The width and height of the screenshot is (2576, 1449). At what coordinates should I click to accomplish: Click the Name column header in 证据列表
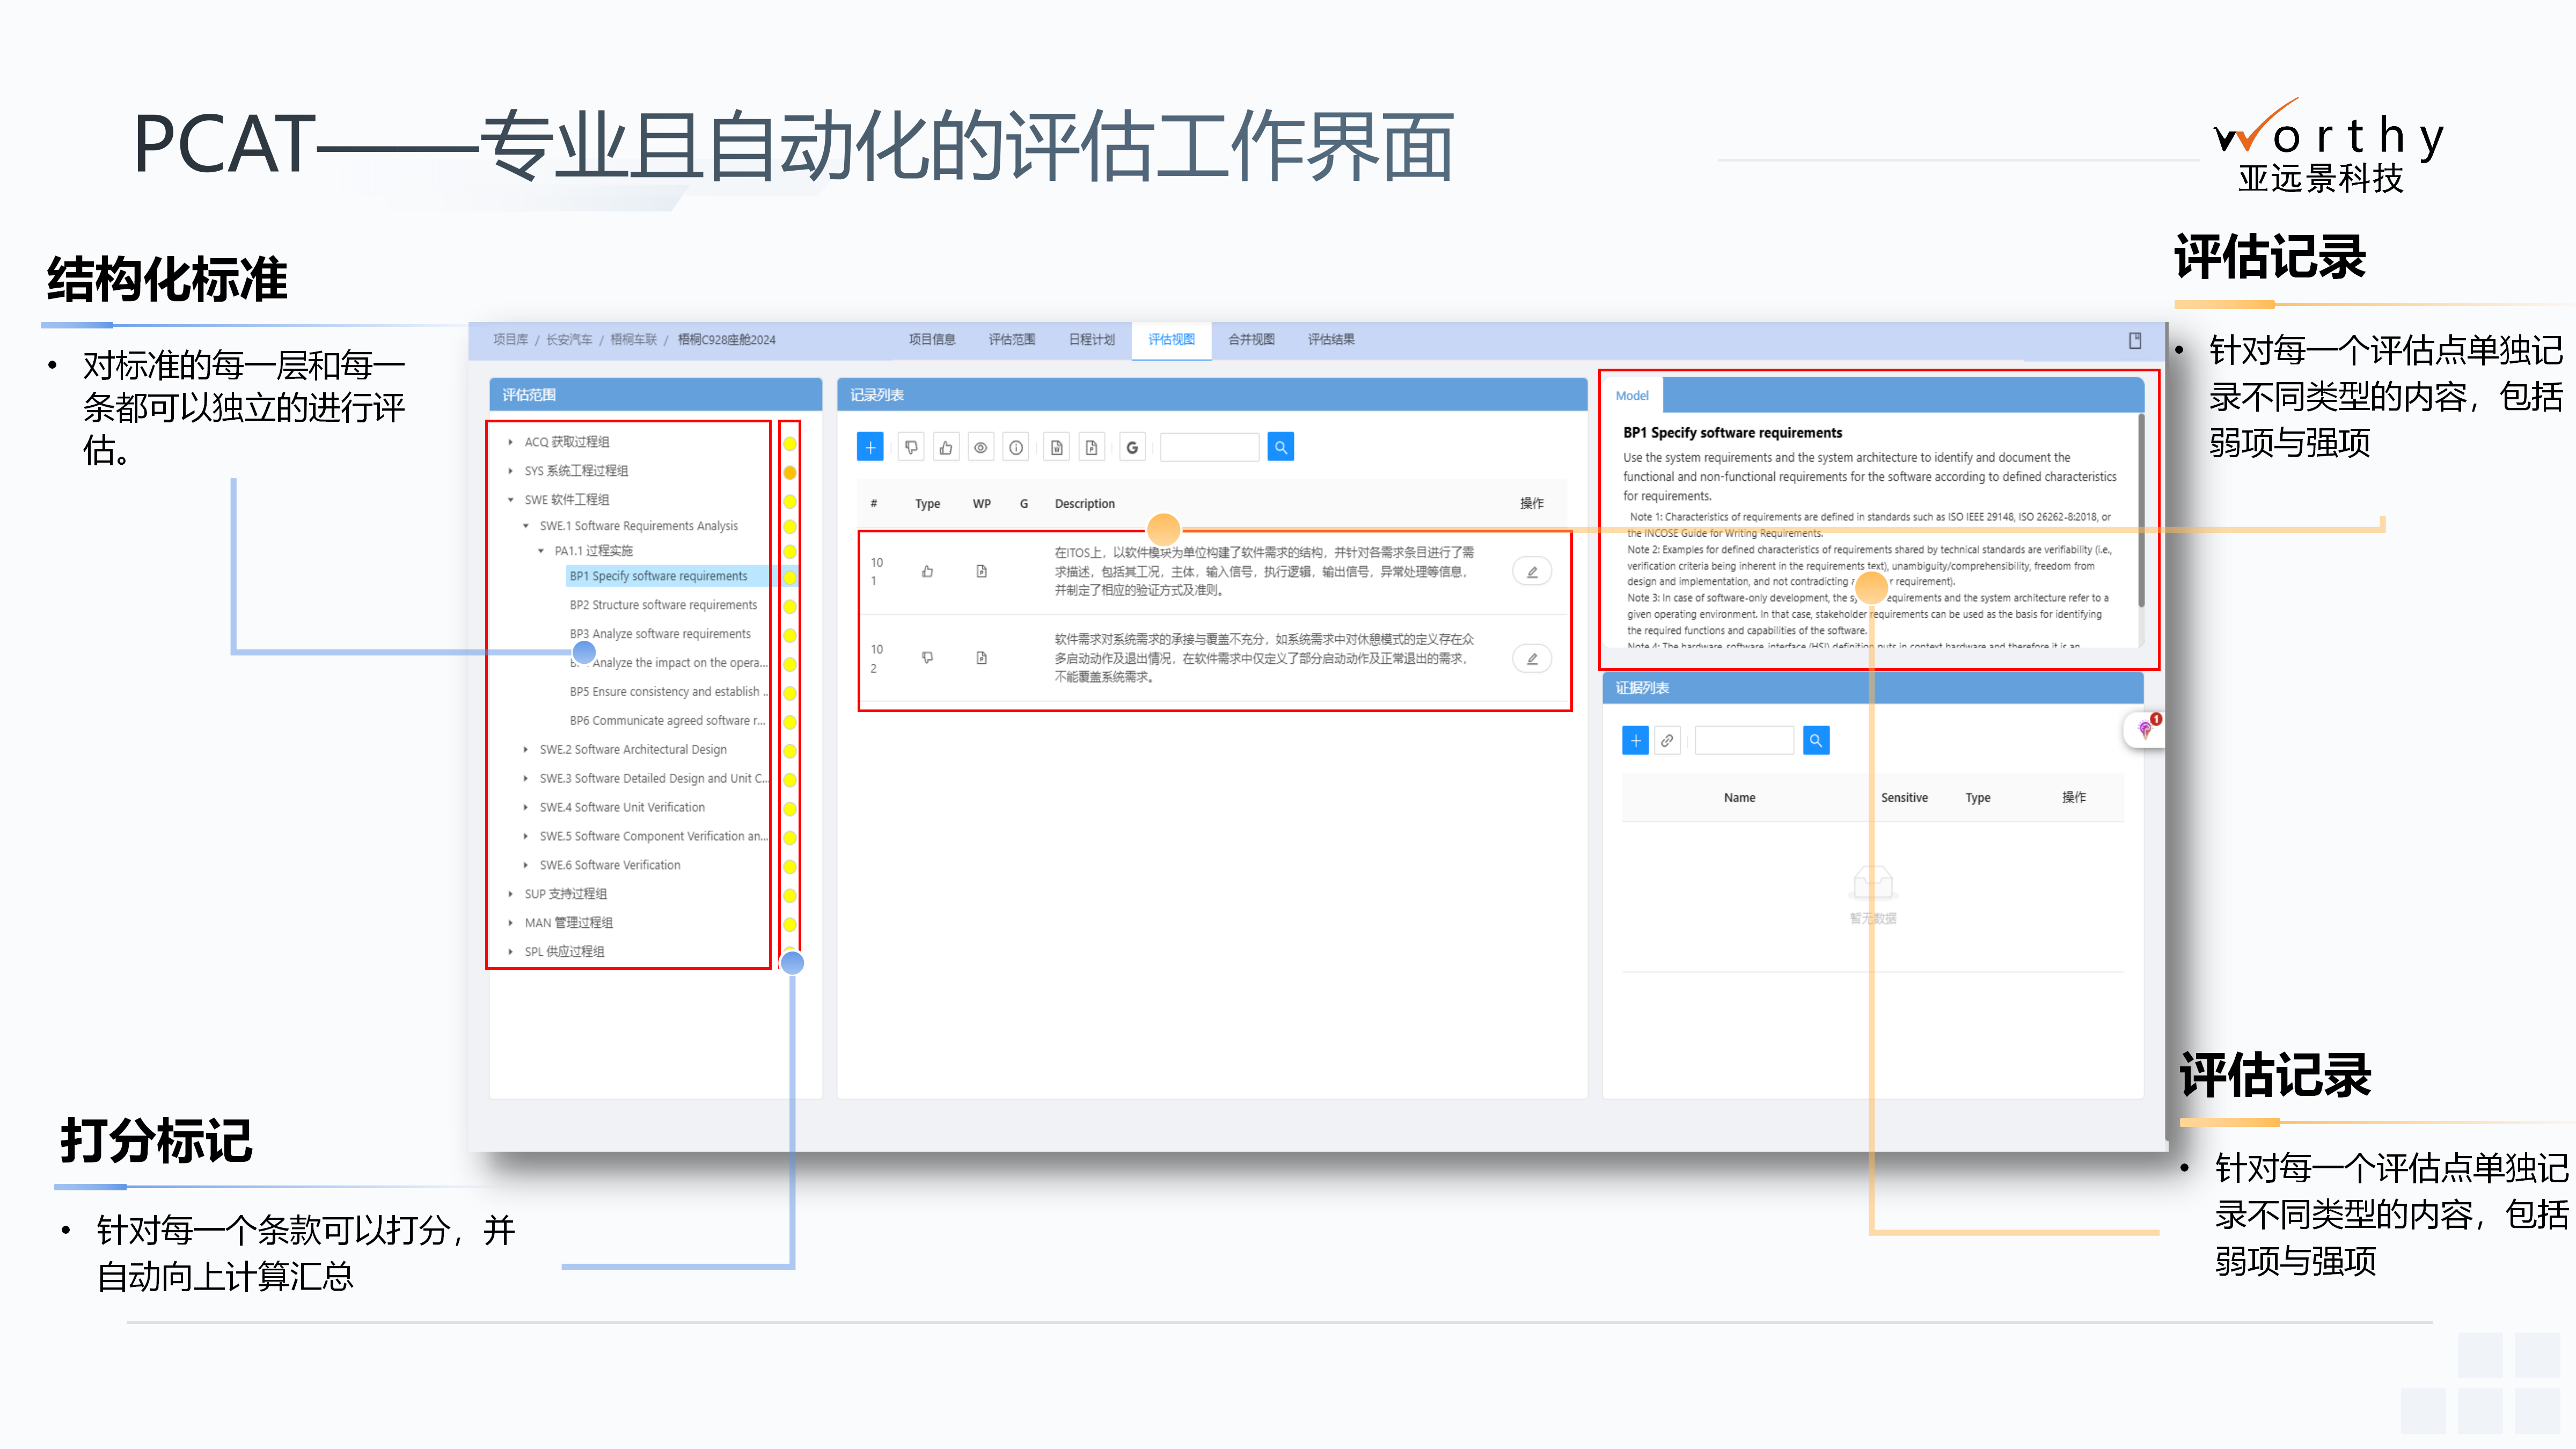pyautogui.click(x=1740, y=798)
